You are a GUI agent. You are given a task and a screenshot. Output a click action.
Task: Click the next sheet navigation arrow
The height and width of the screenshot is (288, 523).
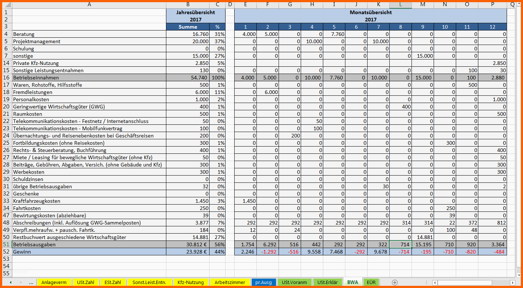click(x=21, y=282)
